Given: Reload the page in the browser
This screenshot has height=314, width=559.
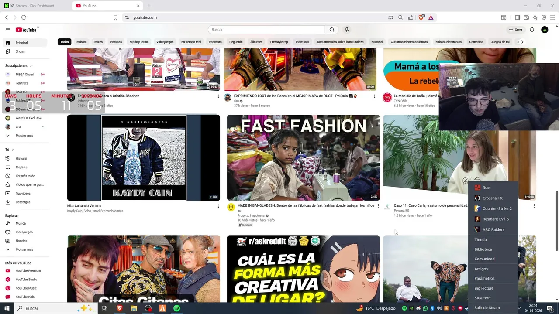Looking at the screenshot, I should pos(24,17).
